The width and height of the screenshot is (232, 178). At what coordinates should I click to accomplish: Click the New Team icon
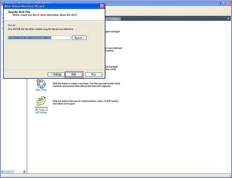[41, 84]
